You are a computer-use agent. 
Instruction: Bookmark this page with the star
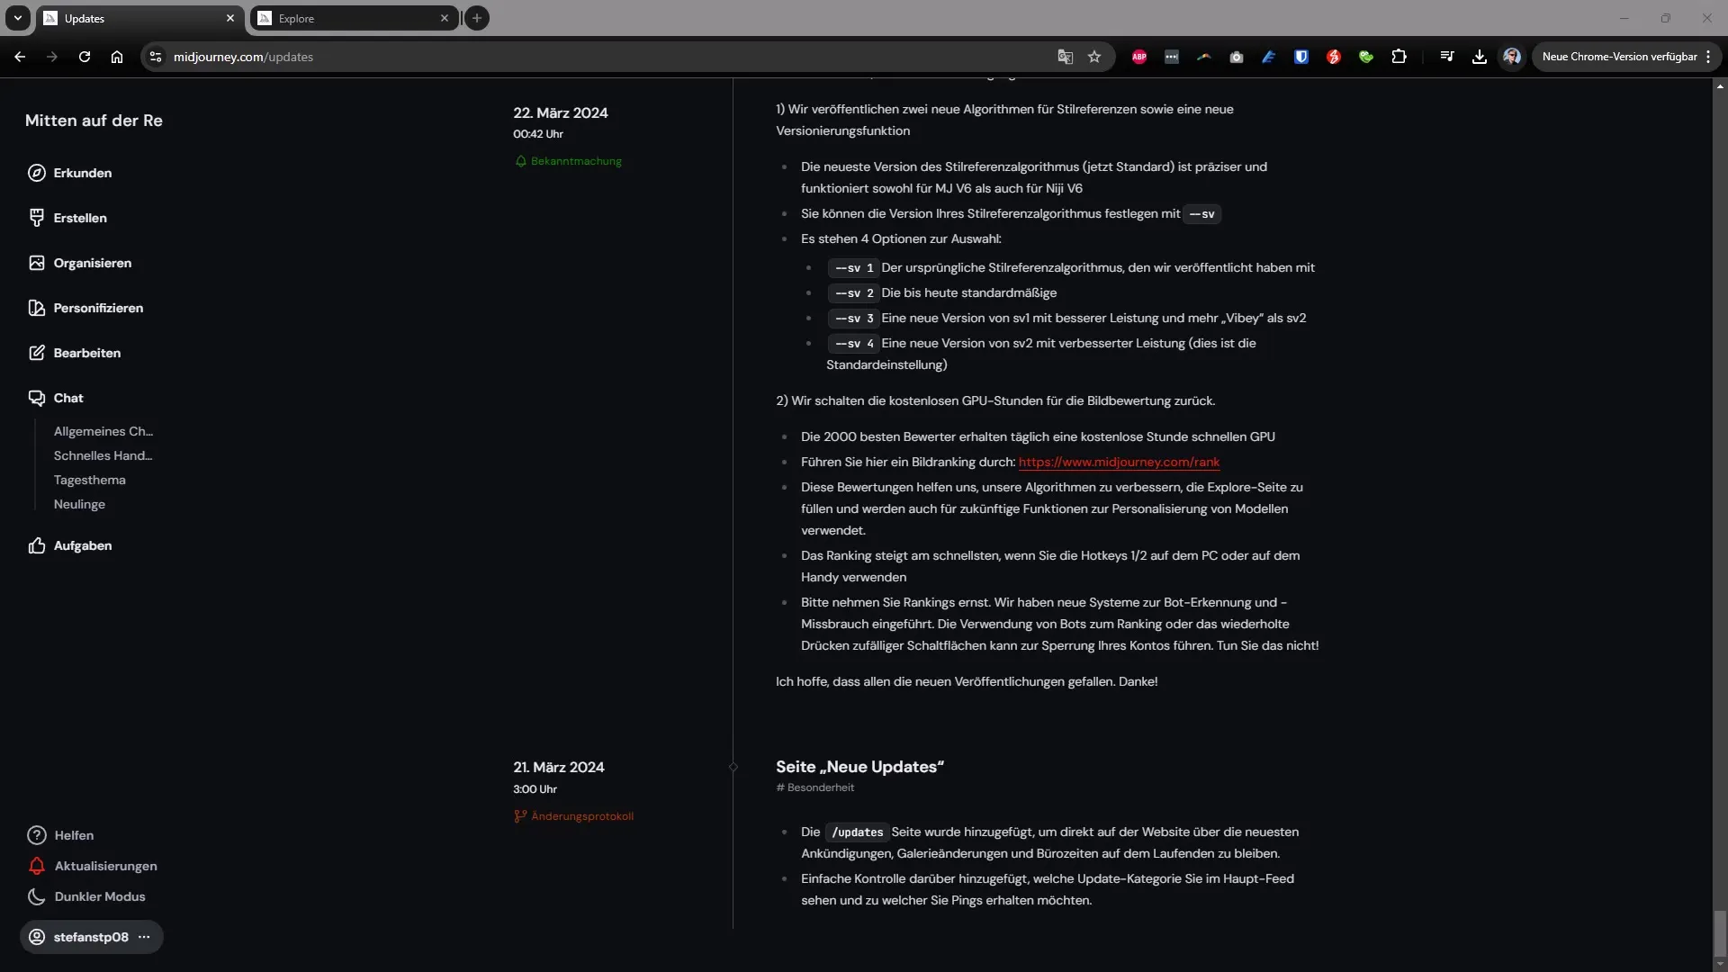coord(1094,57)
